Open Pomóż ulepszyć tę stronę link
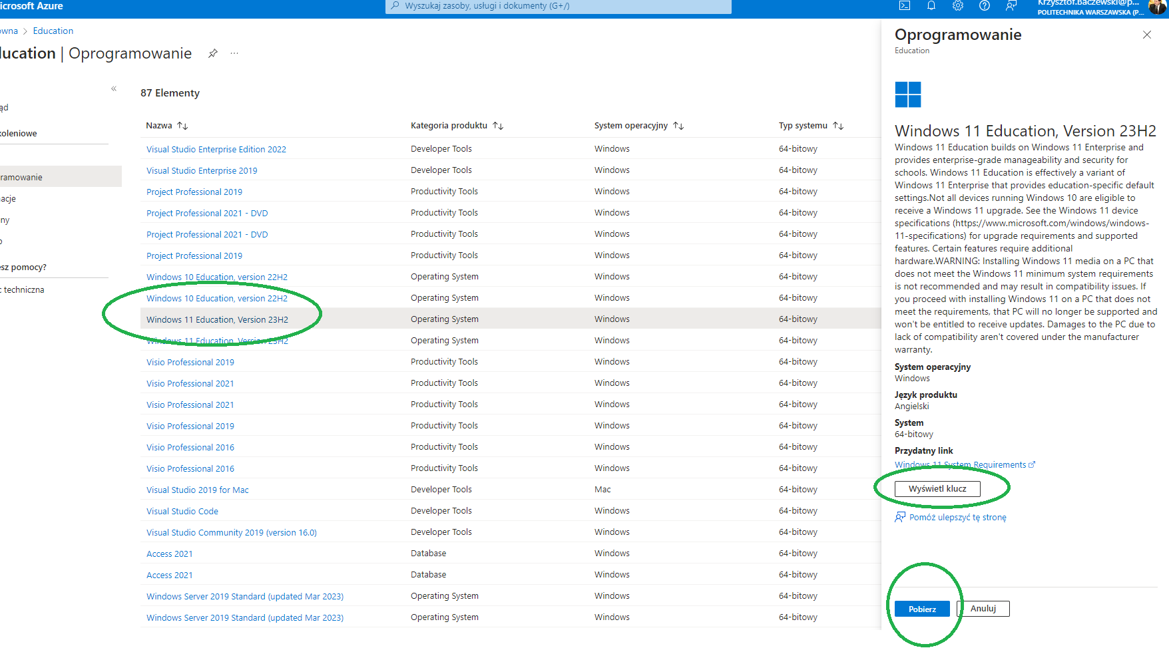1169x650 pixels. (951, 517)
